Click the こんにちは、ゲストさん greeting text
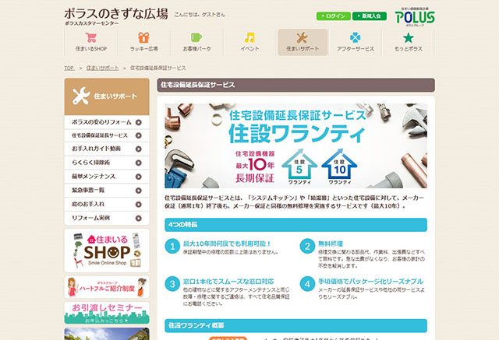The width and height of the screenshot is (499, 340). [200, 15]
